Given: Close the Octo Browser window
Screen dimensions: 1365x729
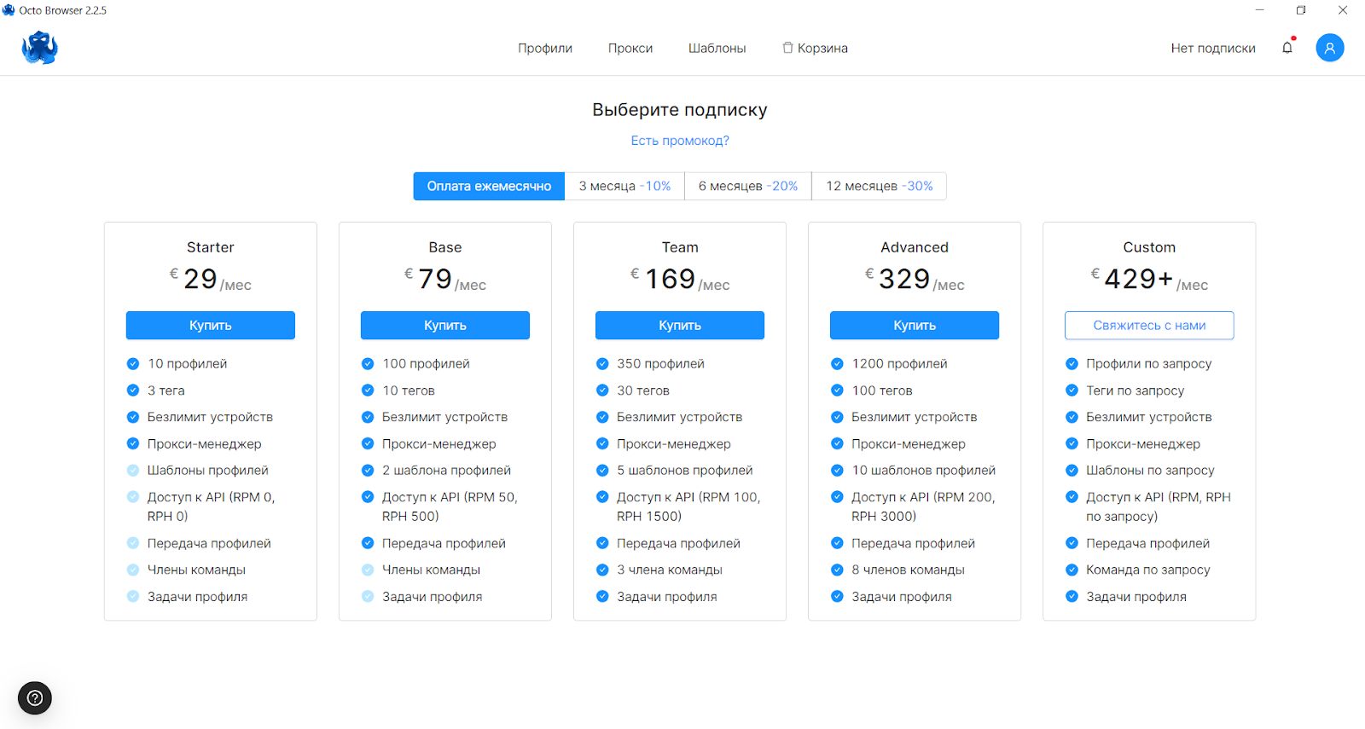Looking at the screenshot, I should click(x=1343, y=10).
